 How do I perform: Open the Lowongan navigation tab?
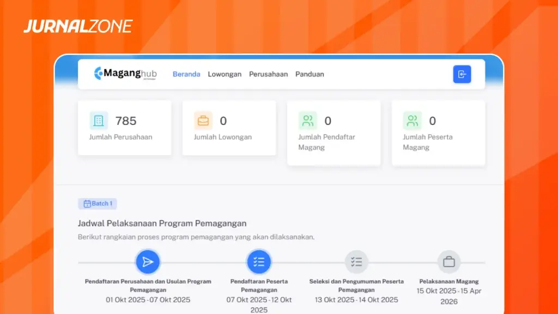[225, 74]
